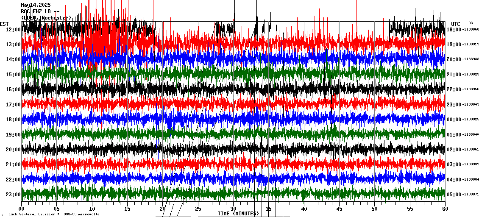479x220 pixels.
Task: Click the Each Vertical Division scale note
Action: click(x=54, y=214)
